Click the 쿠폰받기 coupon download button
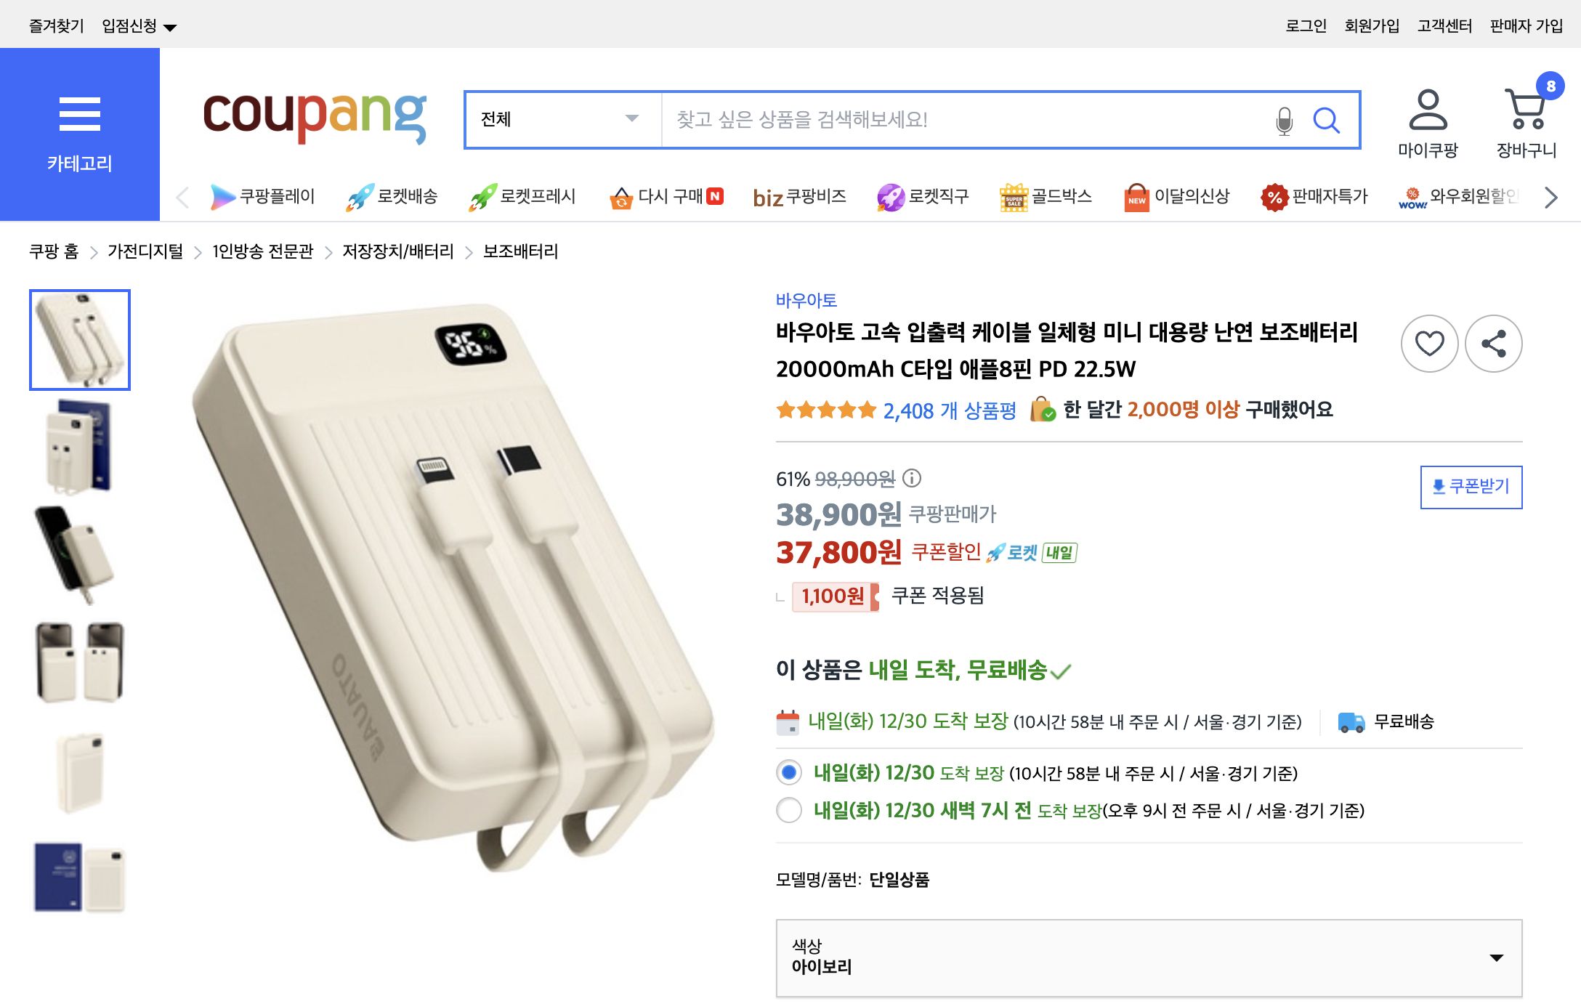1581x1004 pixels. (1471, 487)
